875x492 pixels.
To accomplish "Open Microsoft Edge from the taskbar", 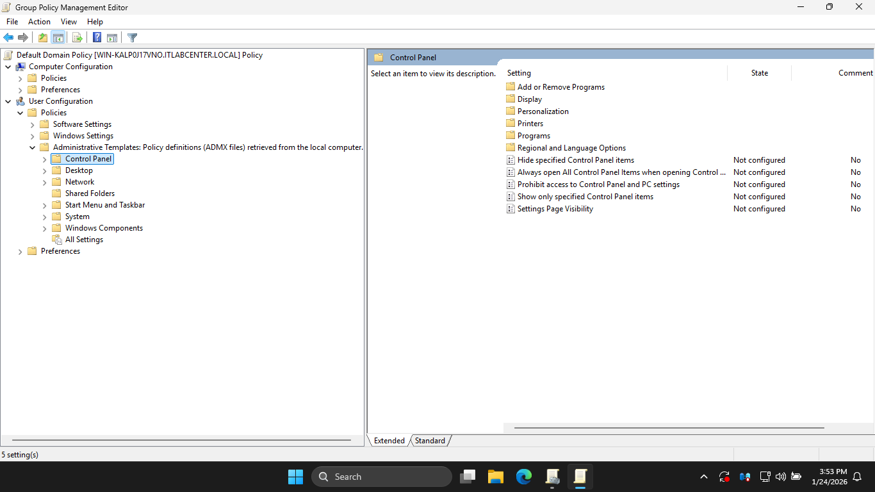I will coord(524,477).
